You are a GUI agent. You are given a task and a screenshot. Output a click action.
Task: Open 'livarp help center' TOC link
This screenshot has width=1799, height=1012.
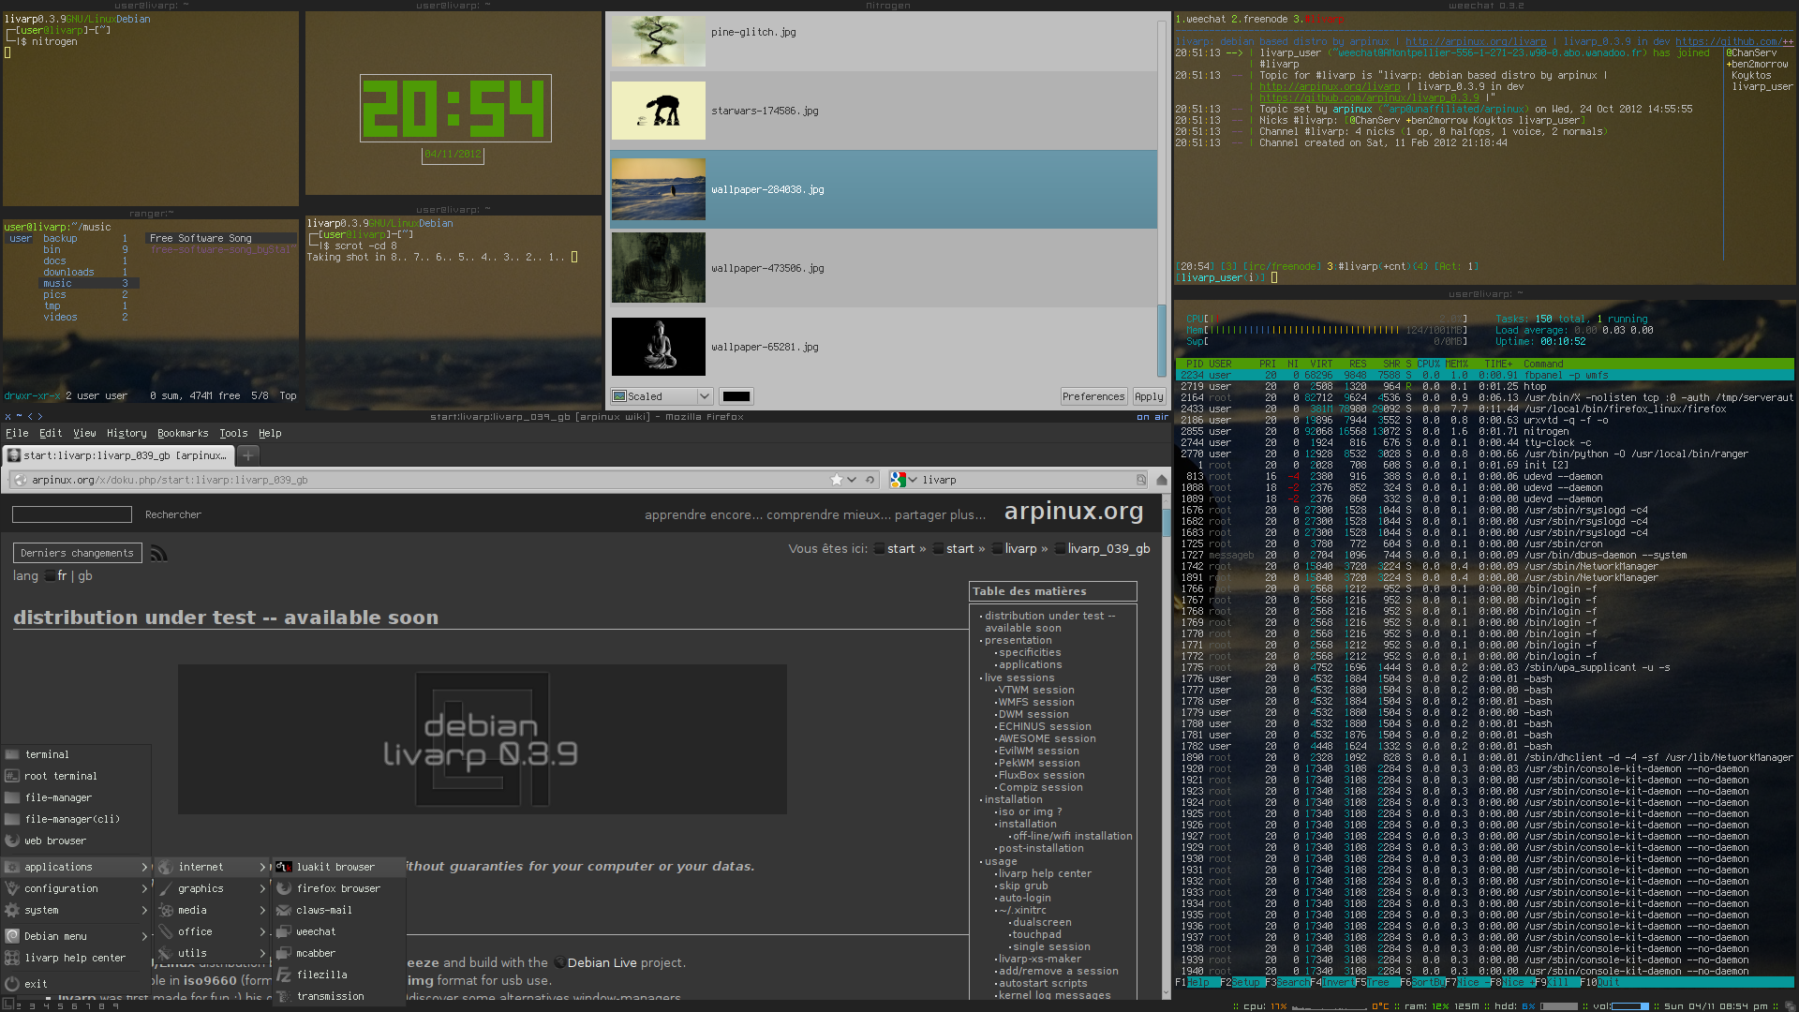[x=1045, y=873]
